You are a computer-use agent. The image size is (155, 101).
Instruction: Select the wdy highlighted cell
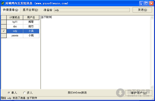[15, 31]
